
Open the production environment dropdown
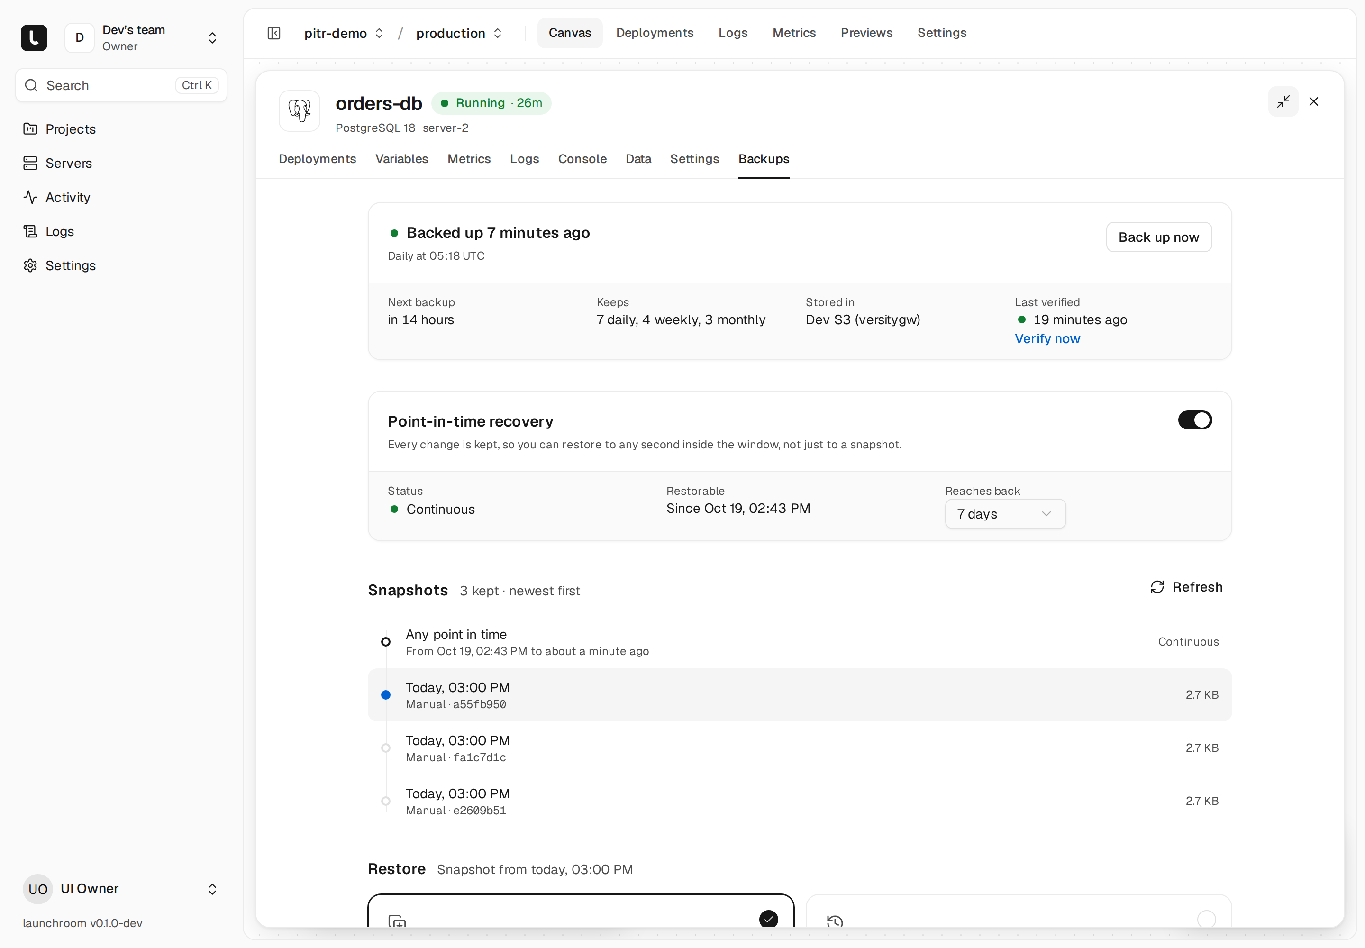pyautogui.click(x=459, y=33)
